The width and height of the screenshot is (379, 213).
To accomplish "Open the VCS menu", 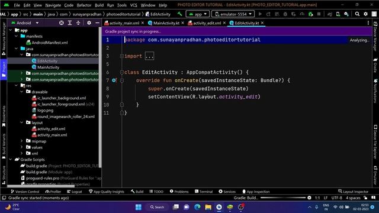I will click(x=133, y=5).
